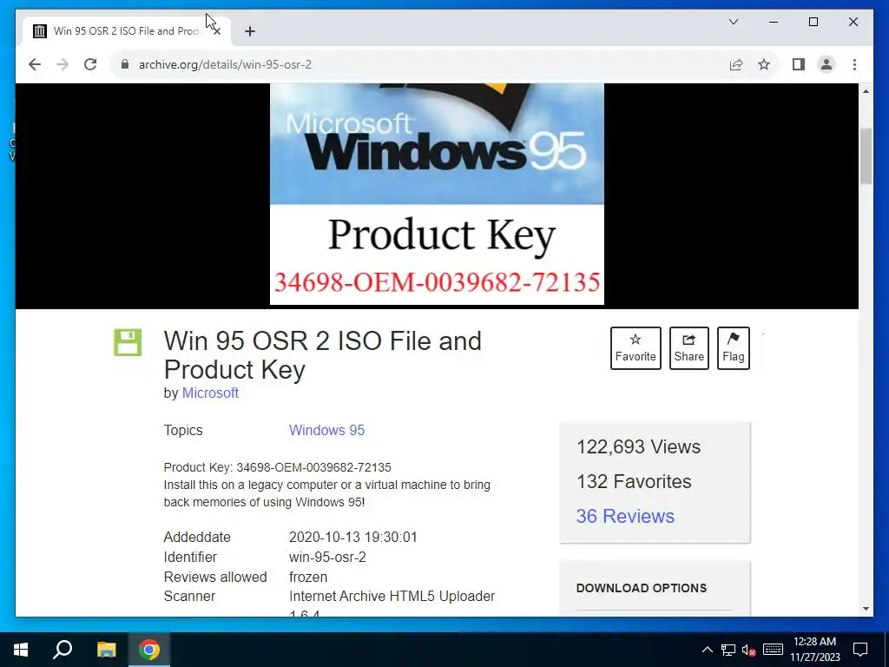This screenshot has height=667, width=889.
Task: Click the DOWNLOAD OPTIONS heading
Action: click(642, 588)
